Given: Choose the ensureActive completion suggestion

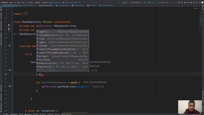Looking at the screenshot, I should (x=62, y=63).
